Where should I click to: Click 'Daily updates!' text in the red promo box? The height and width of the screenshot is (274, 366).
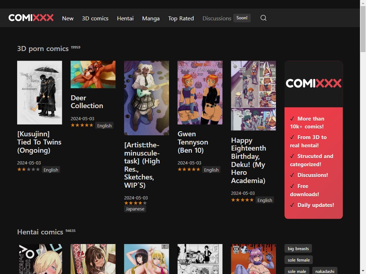[315, 205]
